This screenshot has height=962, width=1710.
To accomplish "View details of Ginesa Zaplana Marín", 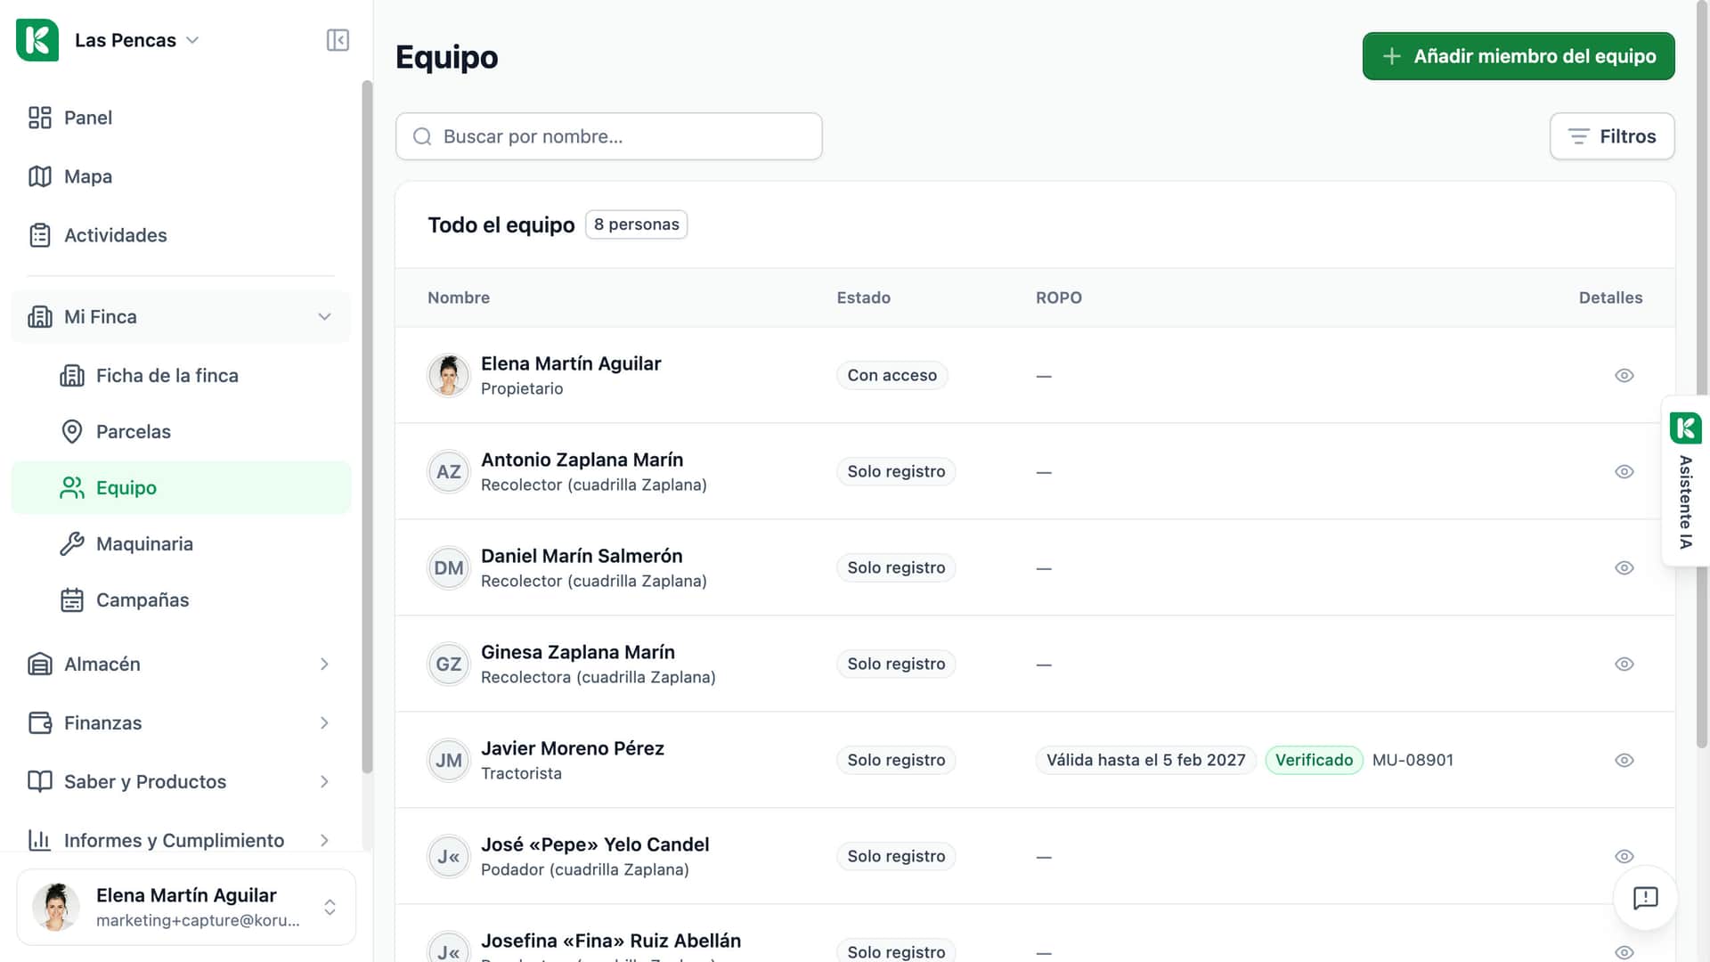I will click(1624, 664).
